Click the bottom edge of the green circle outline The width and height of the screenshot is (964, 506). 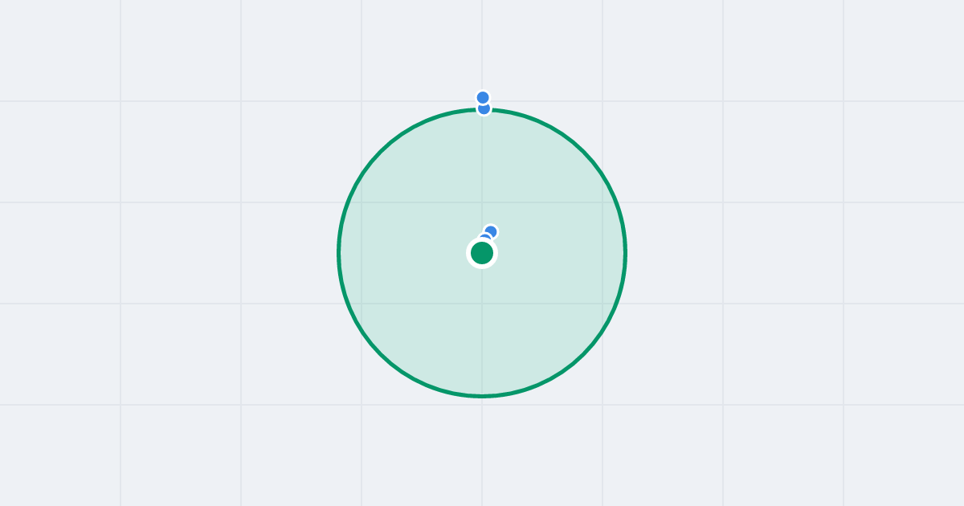point(482,395)
